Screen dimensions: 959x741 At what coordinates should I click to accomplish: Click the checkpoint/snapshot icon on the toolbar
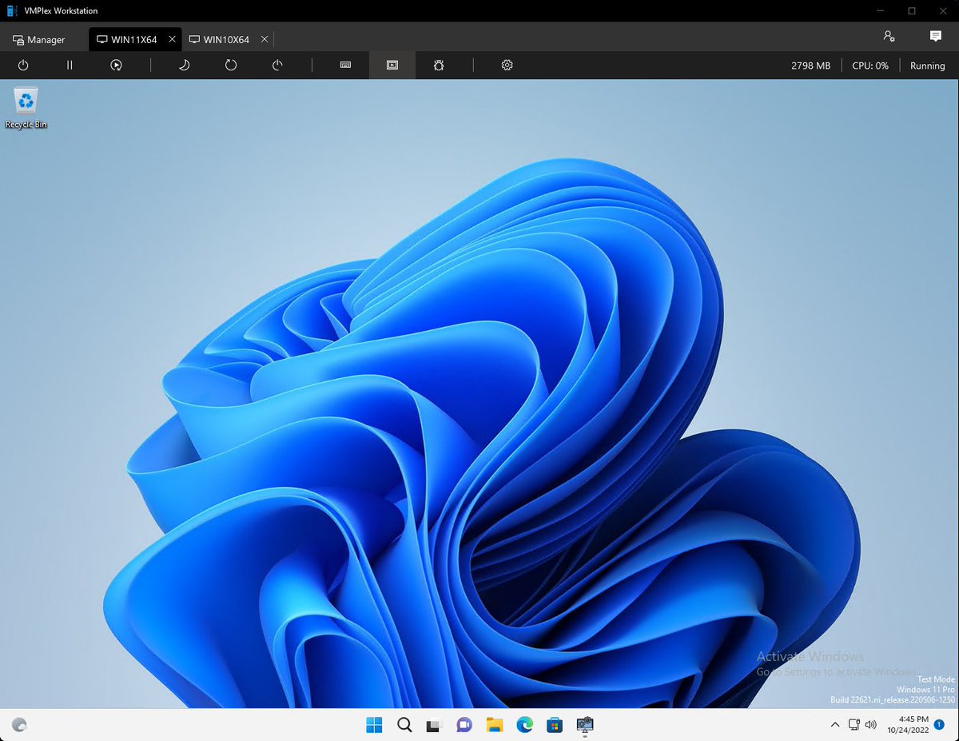click(116, 65)
